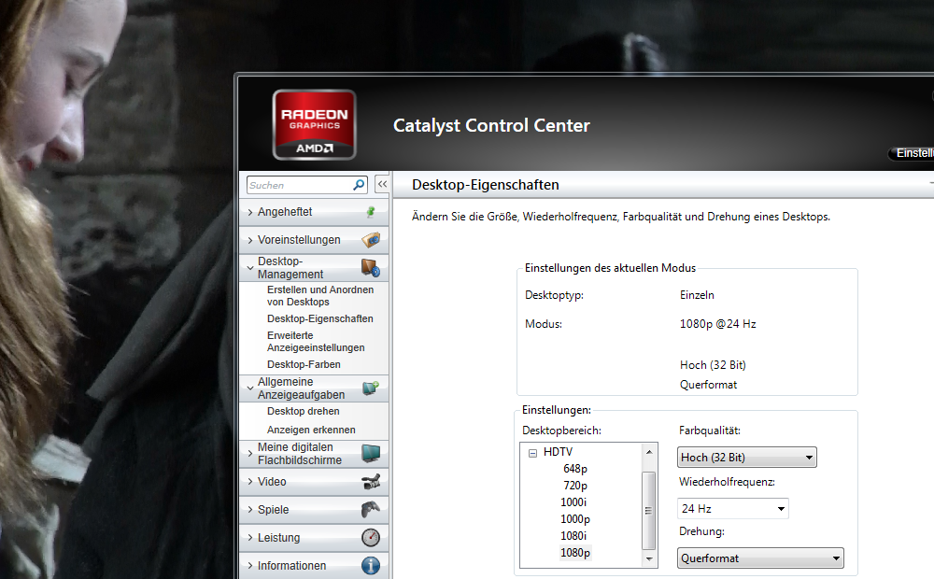Click the green pin icon beside Angeheftet
The image size is (934, 579).
371,212
